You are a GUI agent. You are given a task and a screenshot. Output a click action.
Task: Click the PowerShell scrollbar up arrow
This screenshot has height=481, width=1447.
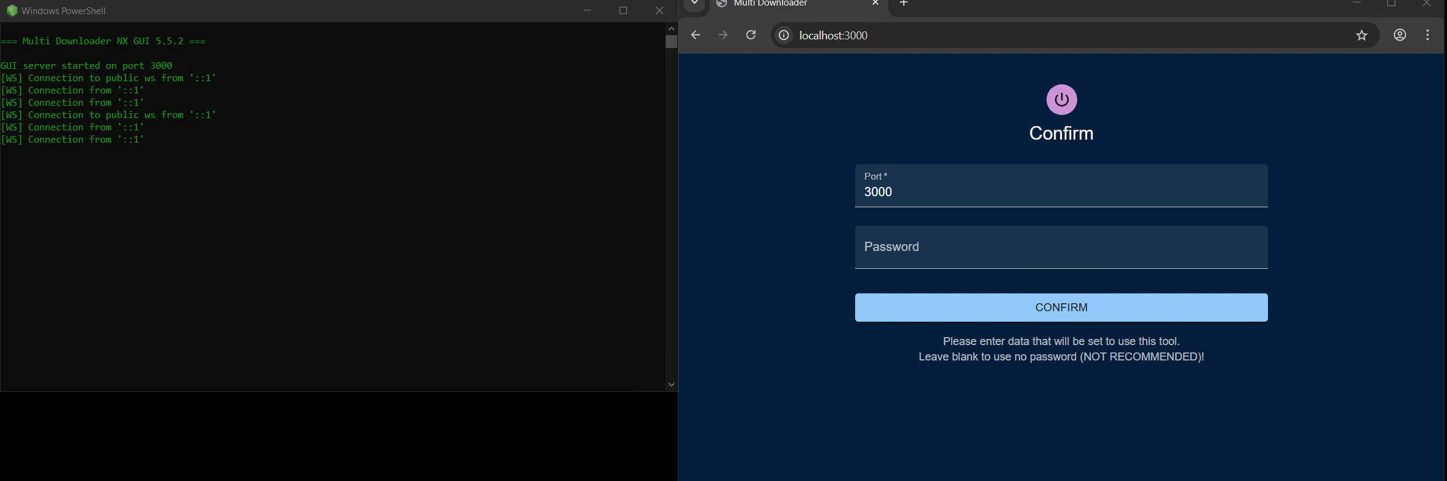(671, 28)
